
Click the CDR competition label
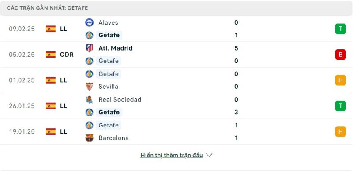pyautogui.click(x=67, y=55)
